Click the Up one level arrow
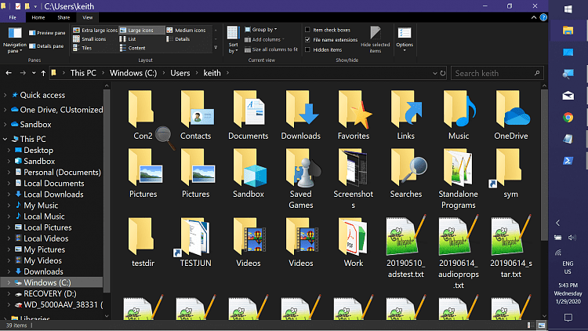Image resolution: width=588 pixels, height=331 pixels. [43, 73]
